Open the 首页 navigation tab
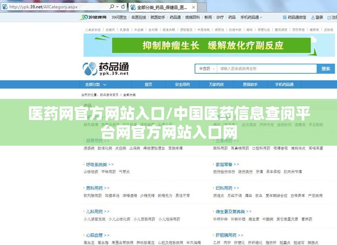Image resolution: width=337 pixels, height=245 pixels. 148,85
